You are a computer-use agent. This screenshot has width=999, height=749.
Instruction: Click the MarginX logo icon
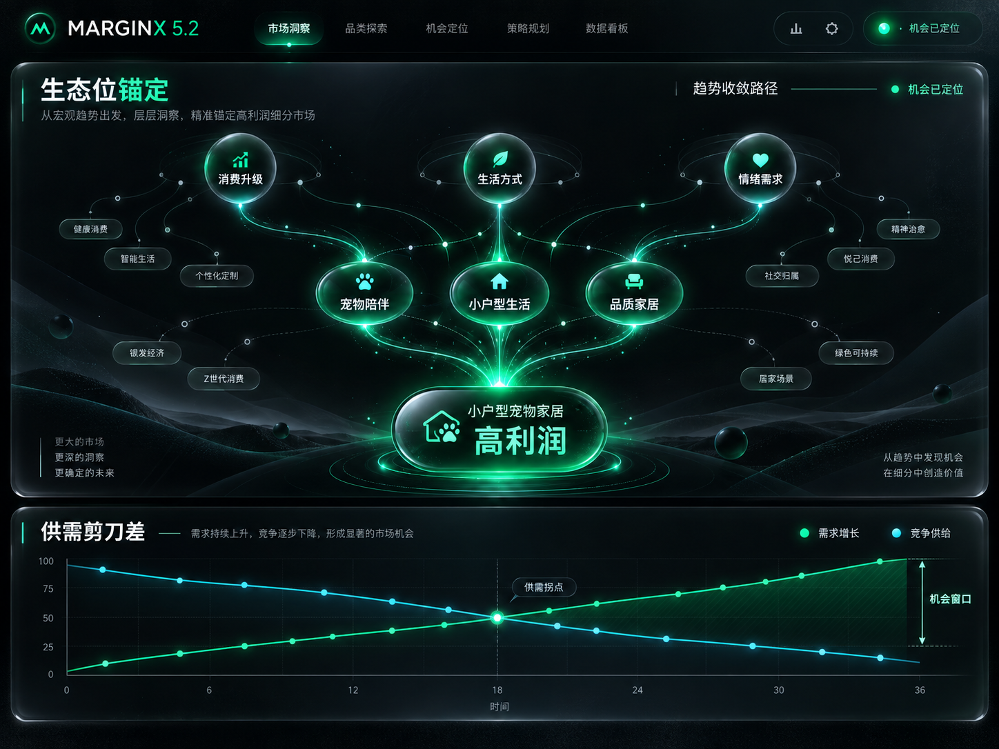[x=40, y=28]
